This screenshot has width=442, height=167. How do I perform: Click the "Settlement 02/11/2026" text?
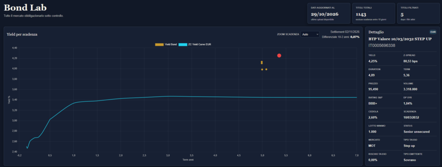point(345,32)
